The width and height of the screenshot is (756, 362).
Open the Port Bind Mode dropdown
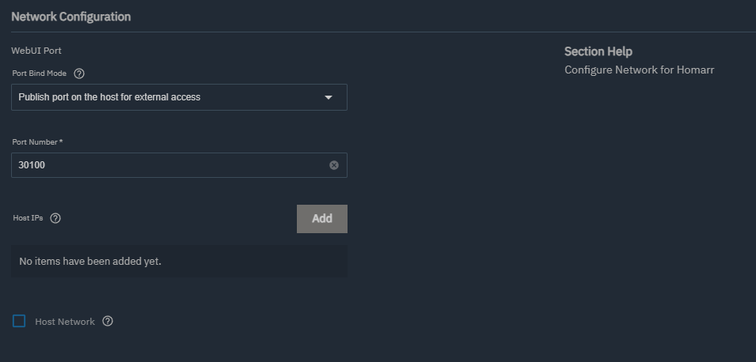click(179, 97)
